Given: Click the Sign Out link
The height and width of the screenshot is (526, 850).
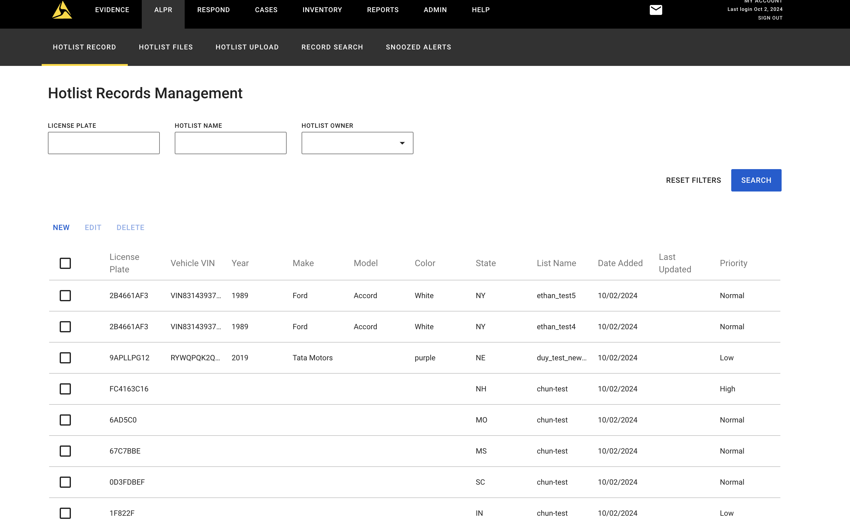Looking at the screenshot, I should click(770, 18).
